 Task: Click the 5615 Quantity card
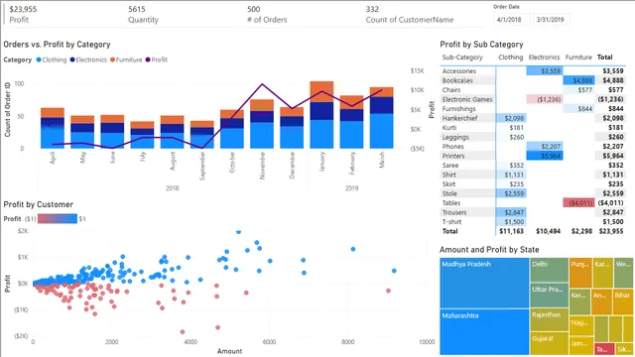pos(143,14)
